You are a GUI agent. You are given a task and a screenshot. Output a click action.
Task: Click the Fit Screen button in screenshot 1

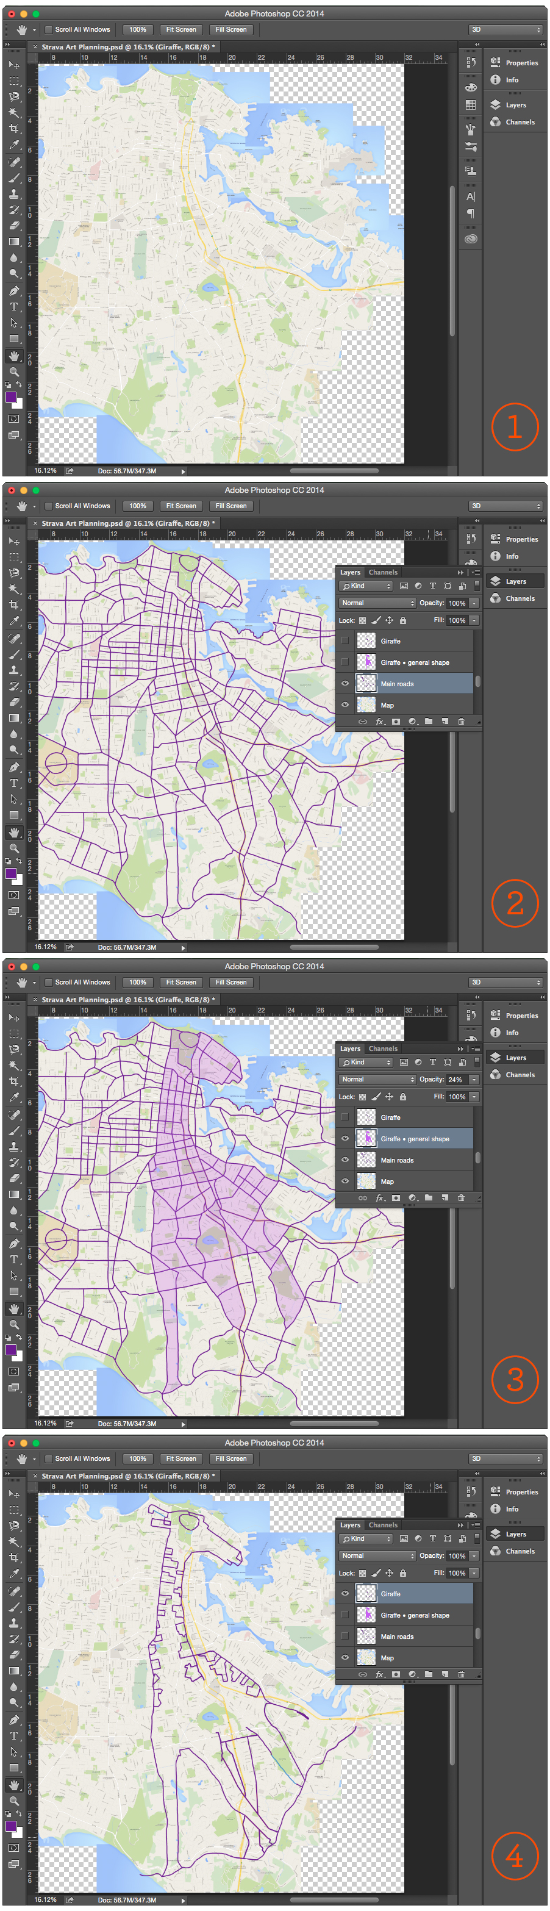click(x=181, y=30)
